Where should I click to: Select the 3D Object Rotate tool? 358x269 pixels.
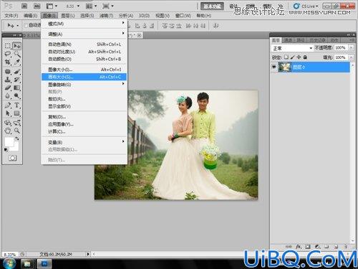tap(8, 123)
